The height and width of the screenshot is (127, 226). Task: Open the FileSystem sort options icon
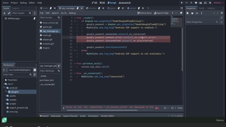point(35,74)
